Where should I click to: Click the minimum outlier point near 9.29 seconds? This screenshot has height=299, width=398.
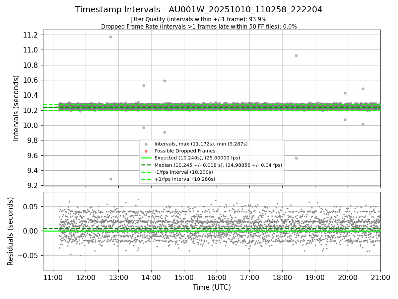[111, 179]
